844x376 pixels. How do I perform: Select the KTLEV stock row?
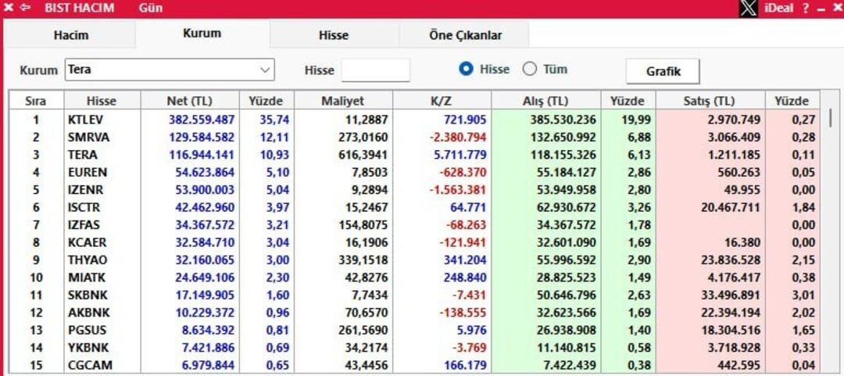click(x=414, y=120)
